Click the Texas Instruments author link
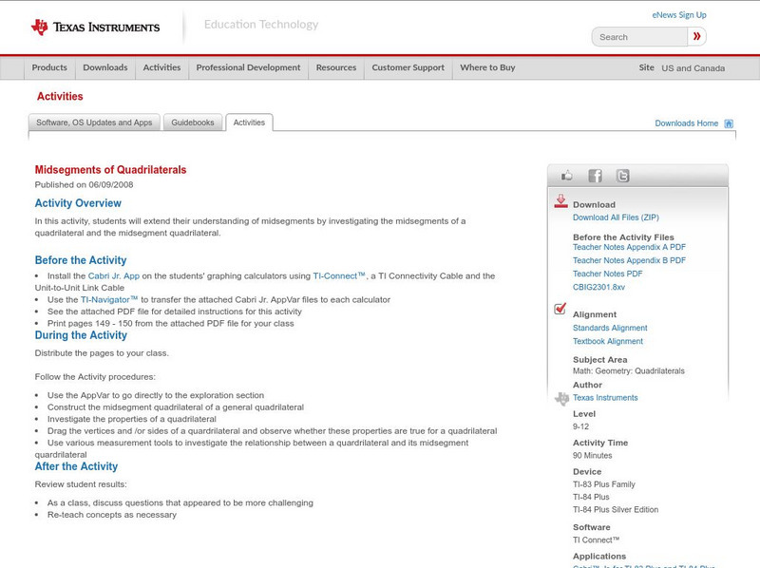Image resolution: width=760 pixels, height=568 pixels. tap(605, 398)
